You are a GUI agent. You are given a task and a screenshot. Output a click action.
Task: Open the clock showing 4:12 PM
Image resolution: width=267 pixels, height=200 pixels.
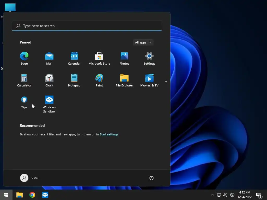(x=245, y=195)
